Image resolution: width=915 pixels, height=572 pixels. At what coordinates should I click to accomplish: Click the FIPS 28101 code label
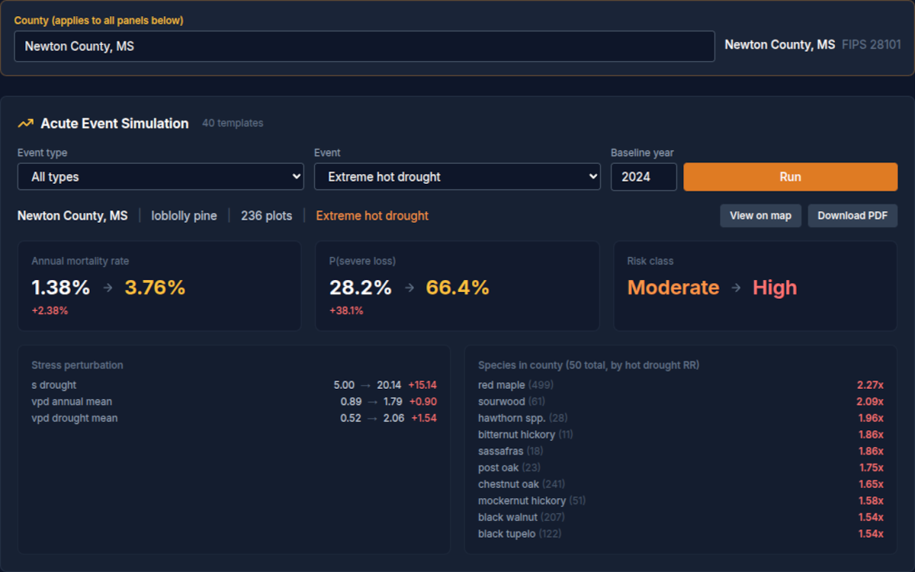point(871,45)
